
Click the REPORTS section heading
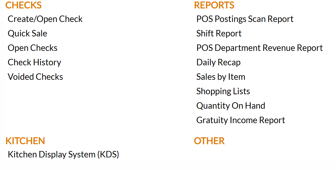(x=214, y=5)
